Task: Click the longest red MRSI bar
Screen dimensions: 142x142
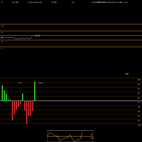Action: pyautogui.click(x=27, y=112)
